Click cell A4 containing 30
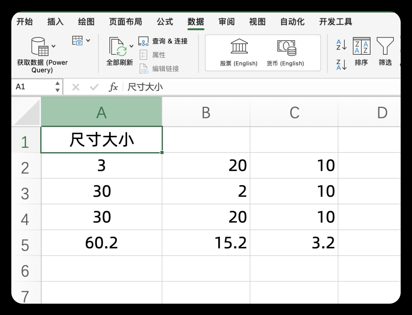Image resolution: width=412 pixels, height=315 pixels. [x=101, y=217]
